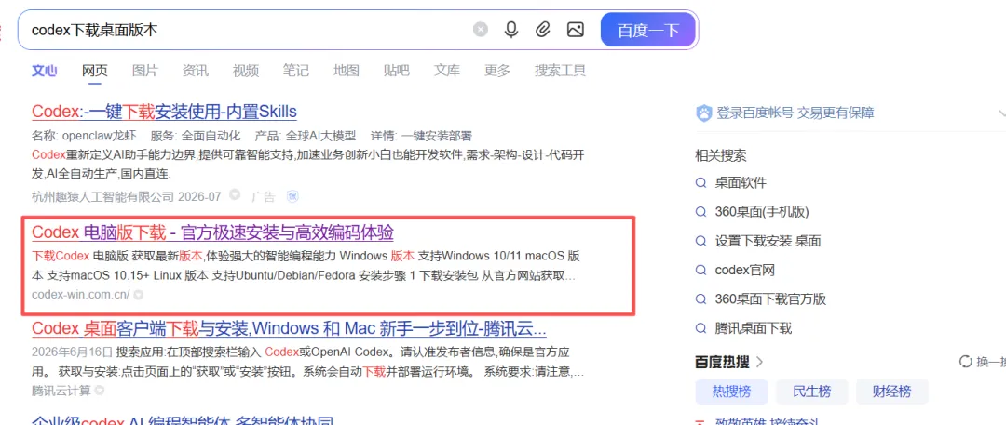Open the 图片 tab
This screenshot has height=425, width=1006.
click(x=145, y=71)
